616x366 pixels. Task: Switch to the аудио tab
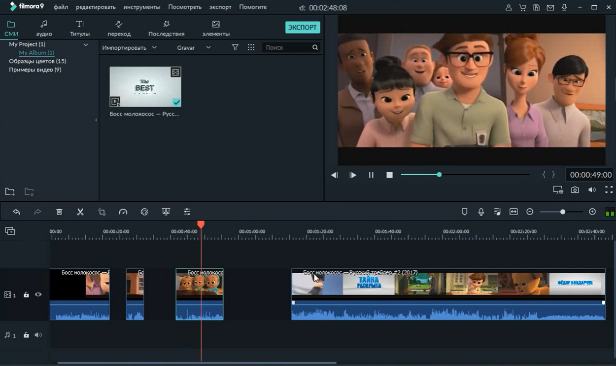click(44, 28)
